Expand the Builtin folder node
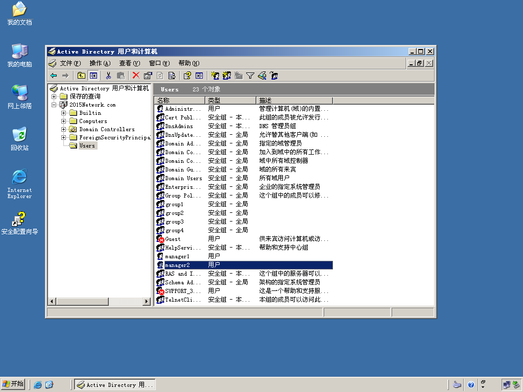This screenshot has width=523, height=392. (x=63, y=113)
